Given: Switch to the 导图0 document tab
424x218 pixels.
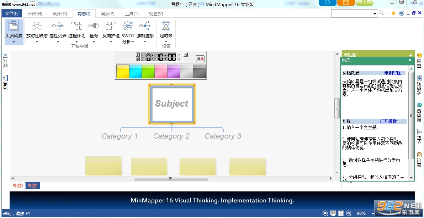Looking at the screenshot, I should [17, 186].
